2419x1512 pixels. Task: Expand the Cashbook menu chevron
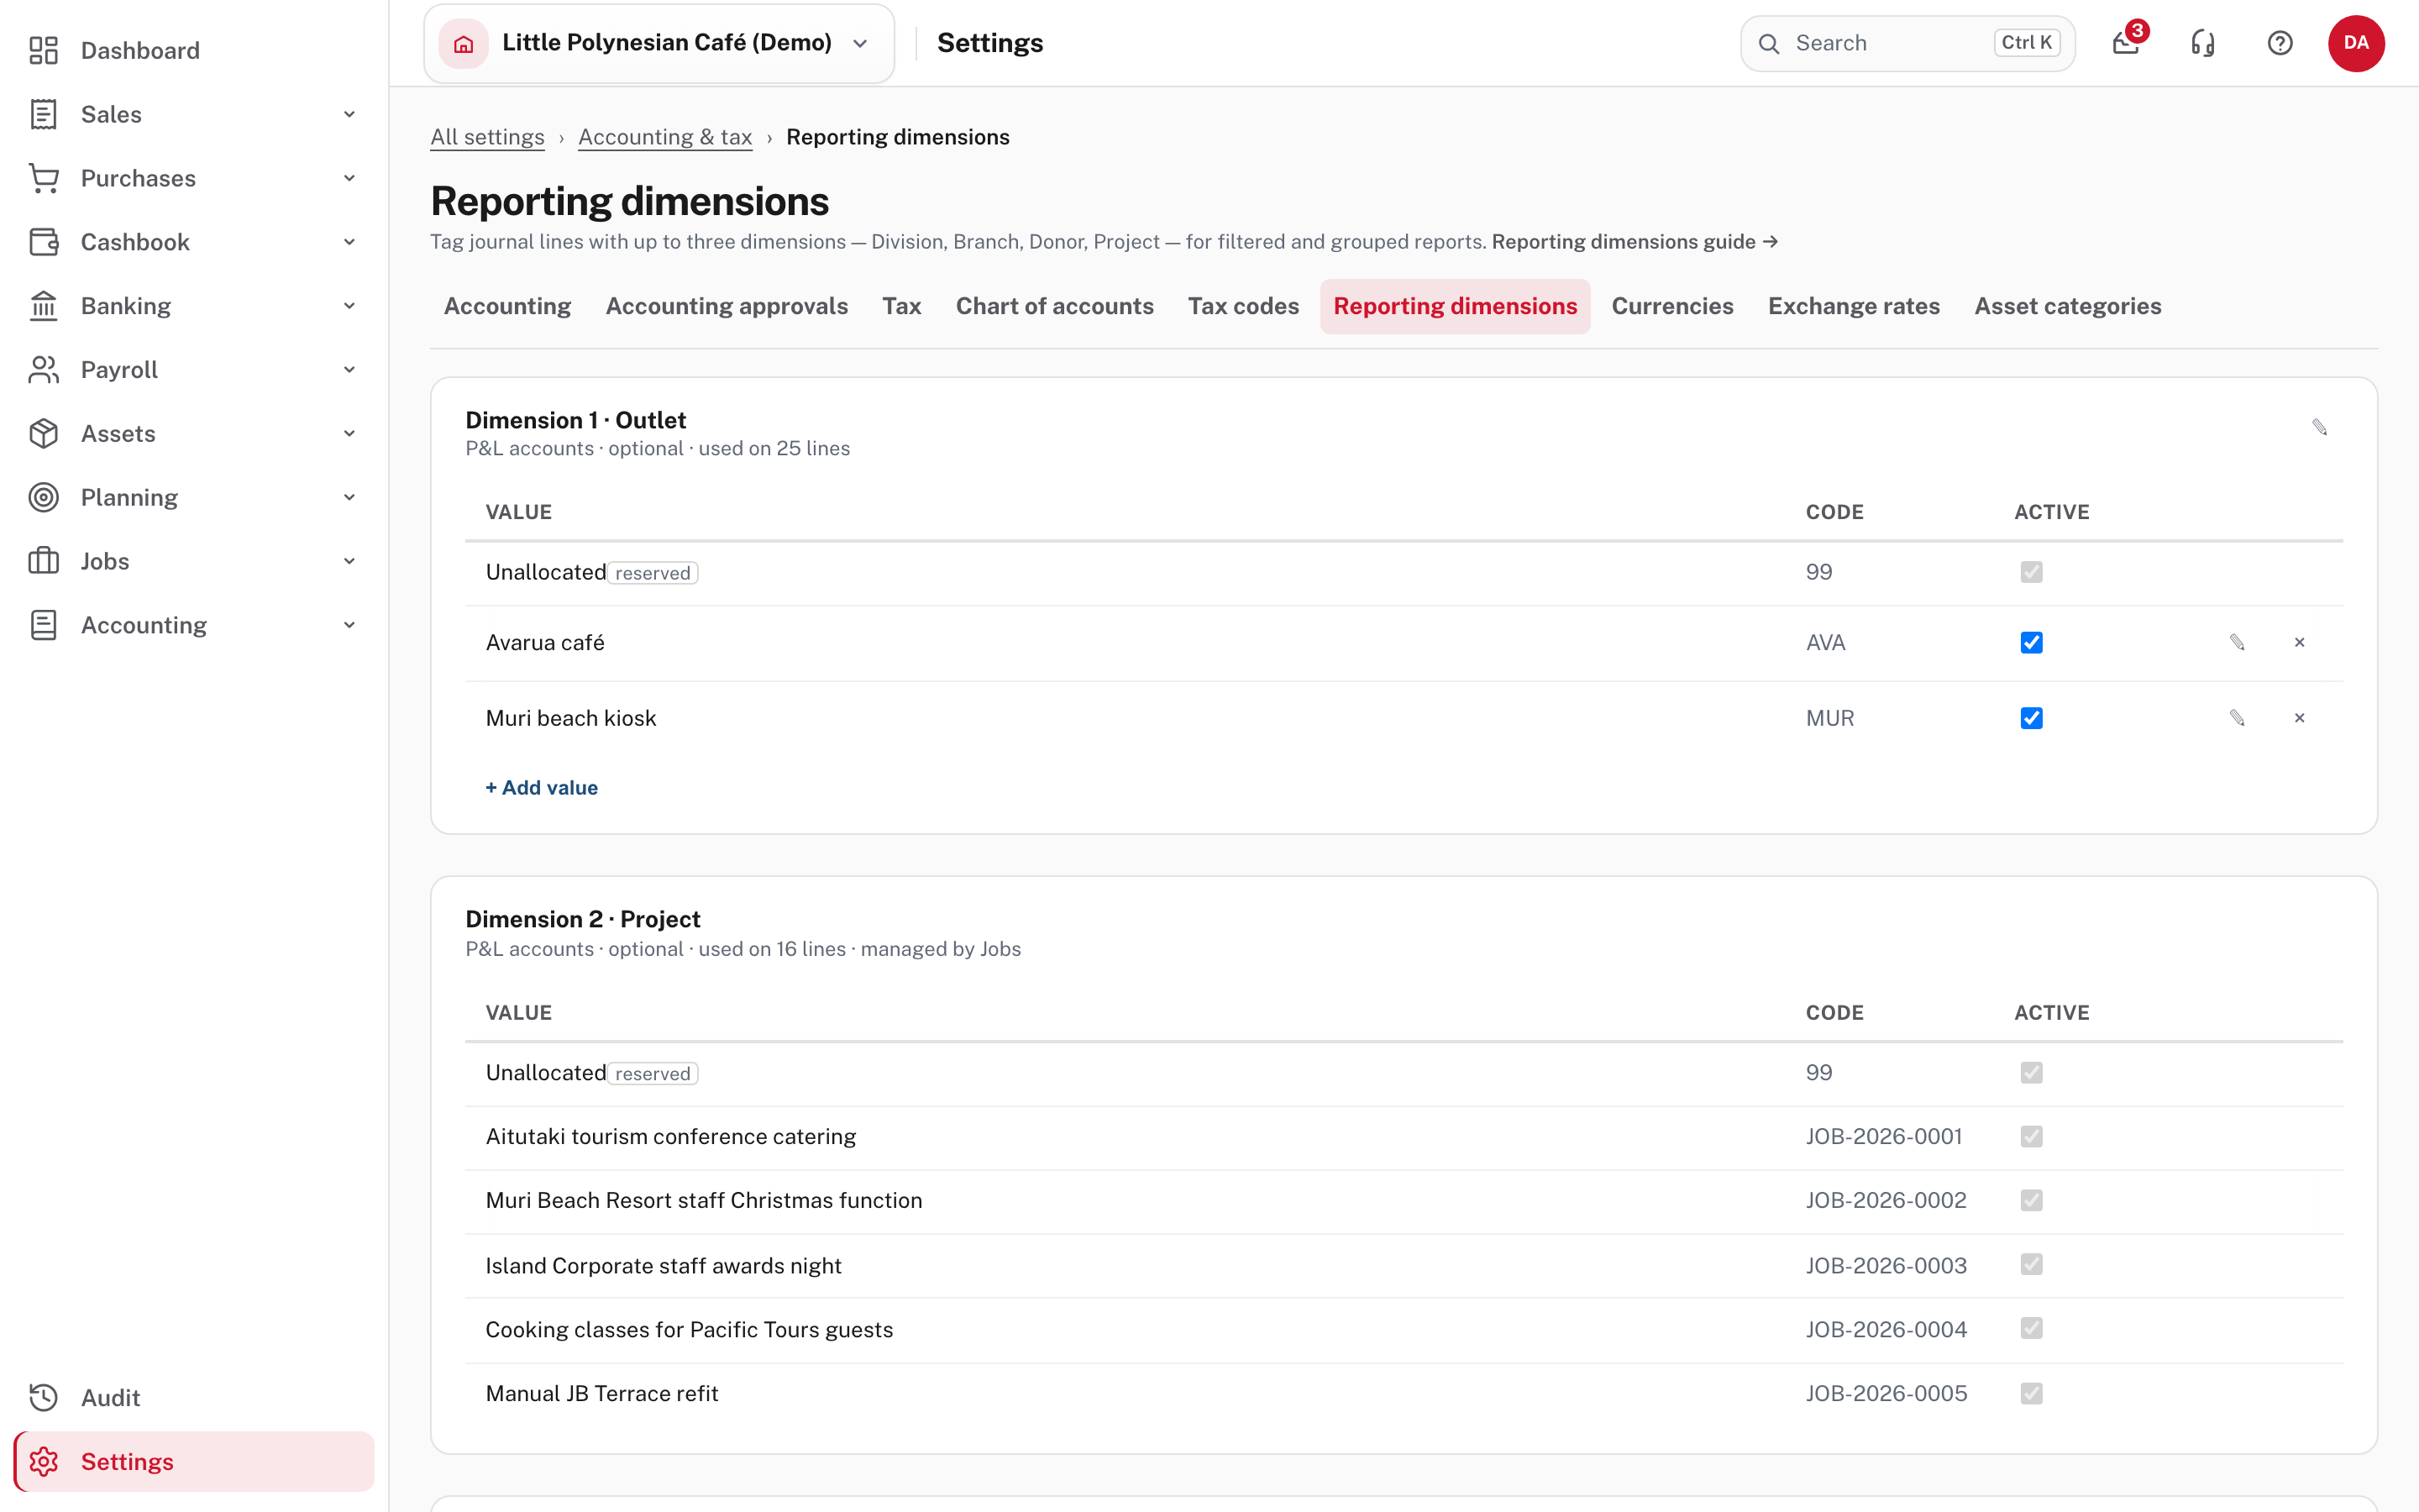click(349, 242)
